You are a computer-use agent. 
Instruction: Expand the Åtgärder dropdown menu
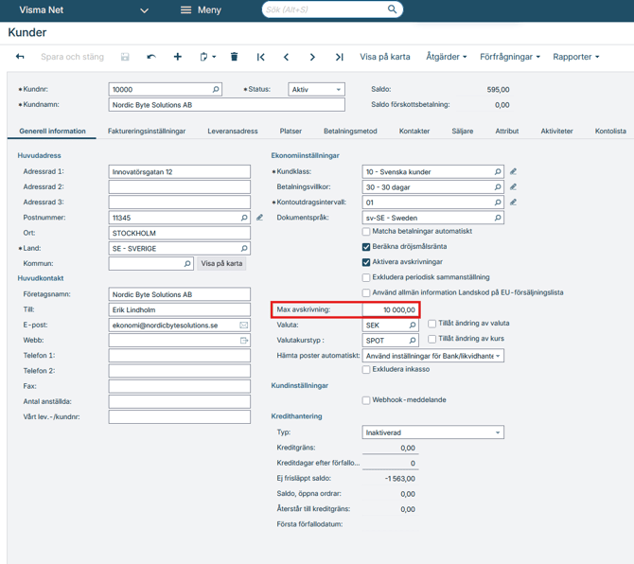click(x=446, y=57)
